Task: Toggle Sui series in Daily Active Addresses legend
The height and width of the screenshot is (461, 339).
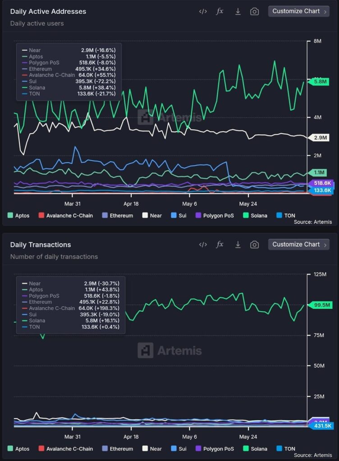Action: tap(179, 216)
